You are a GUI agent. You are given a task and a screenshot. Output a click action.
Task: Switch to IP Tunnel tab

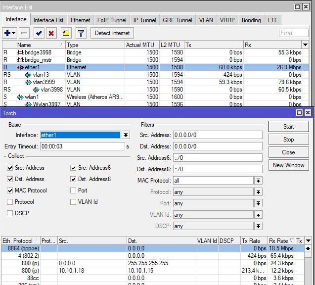pos(144,20)
